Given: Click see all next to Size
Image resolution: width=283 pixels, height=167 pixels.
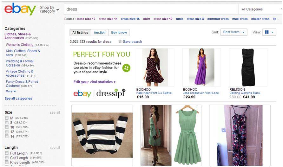Looking at the screenshot, I should tap(55, 112).
